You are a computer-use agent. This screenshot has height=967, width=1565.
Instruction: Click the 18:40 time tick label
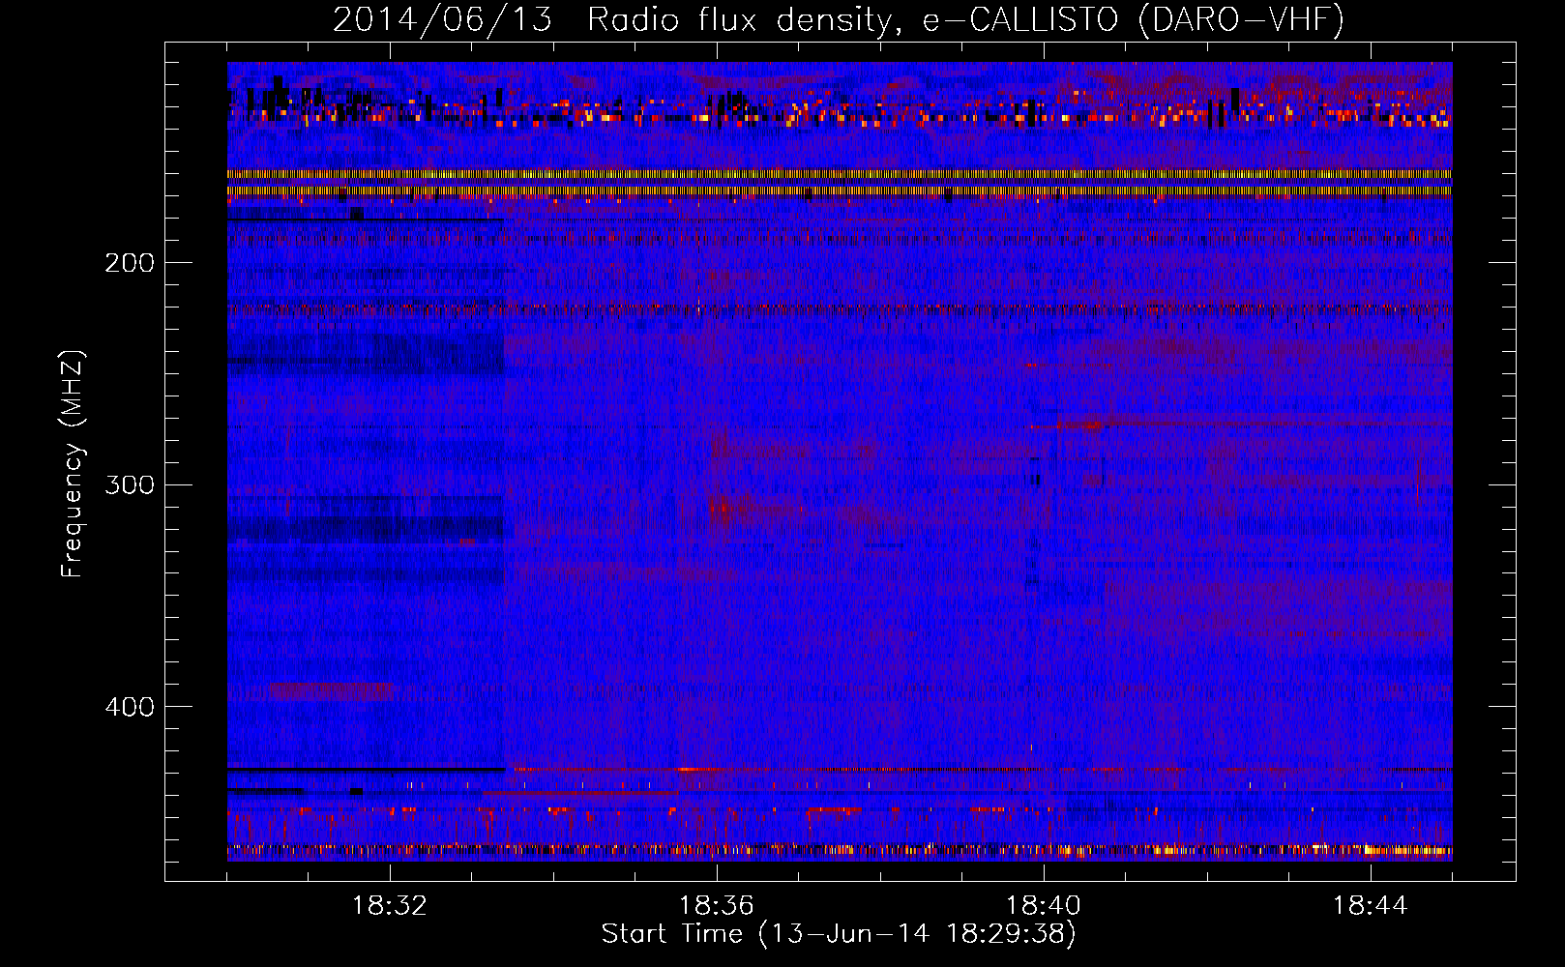pyautogui.click(x=1044, y=906)
